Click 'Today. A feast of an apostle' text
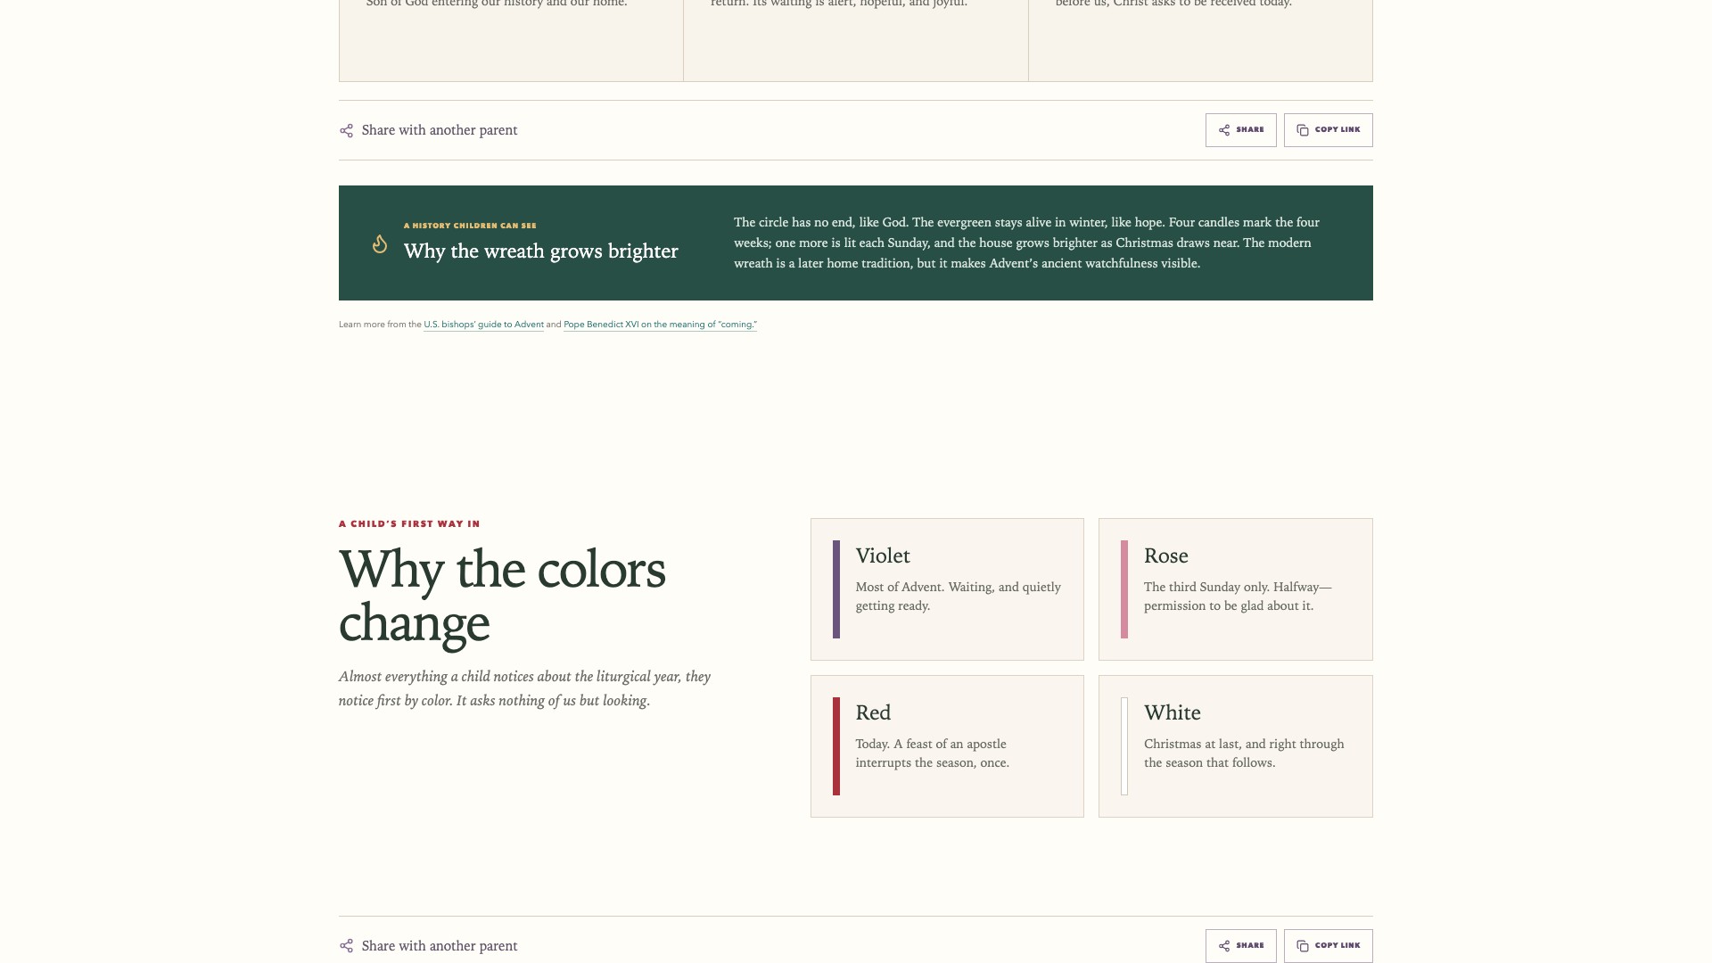Viewport: 1712px width, 963px height. [931, 744]
